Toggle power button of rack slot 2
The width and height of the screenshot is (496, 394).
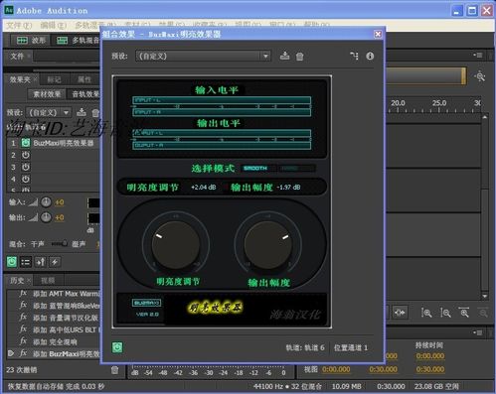pos(26,155)
